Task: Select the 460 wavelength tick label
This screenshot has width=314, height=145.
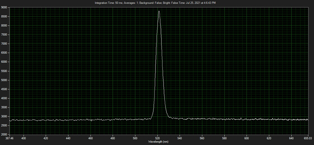Action: coord(91,138)
